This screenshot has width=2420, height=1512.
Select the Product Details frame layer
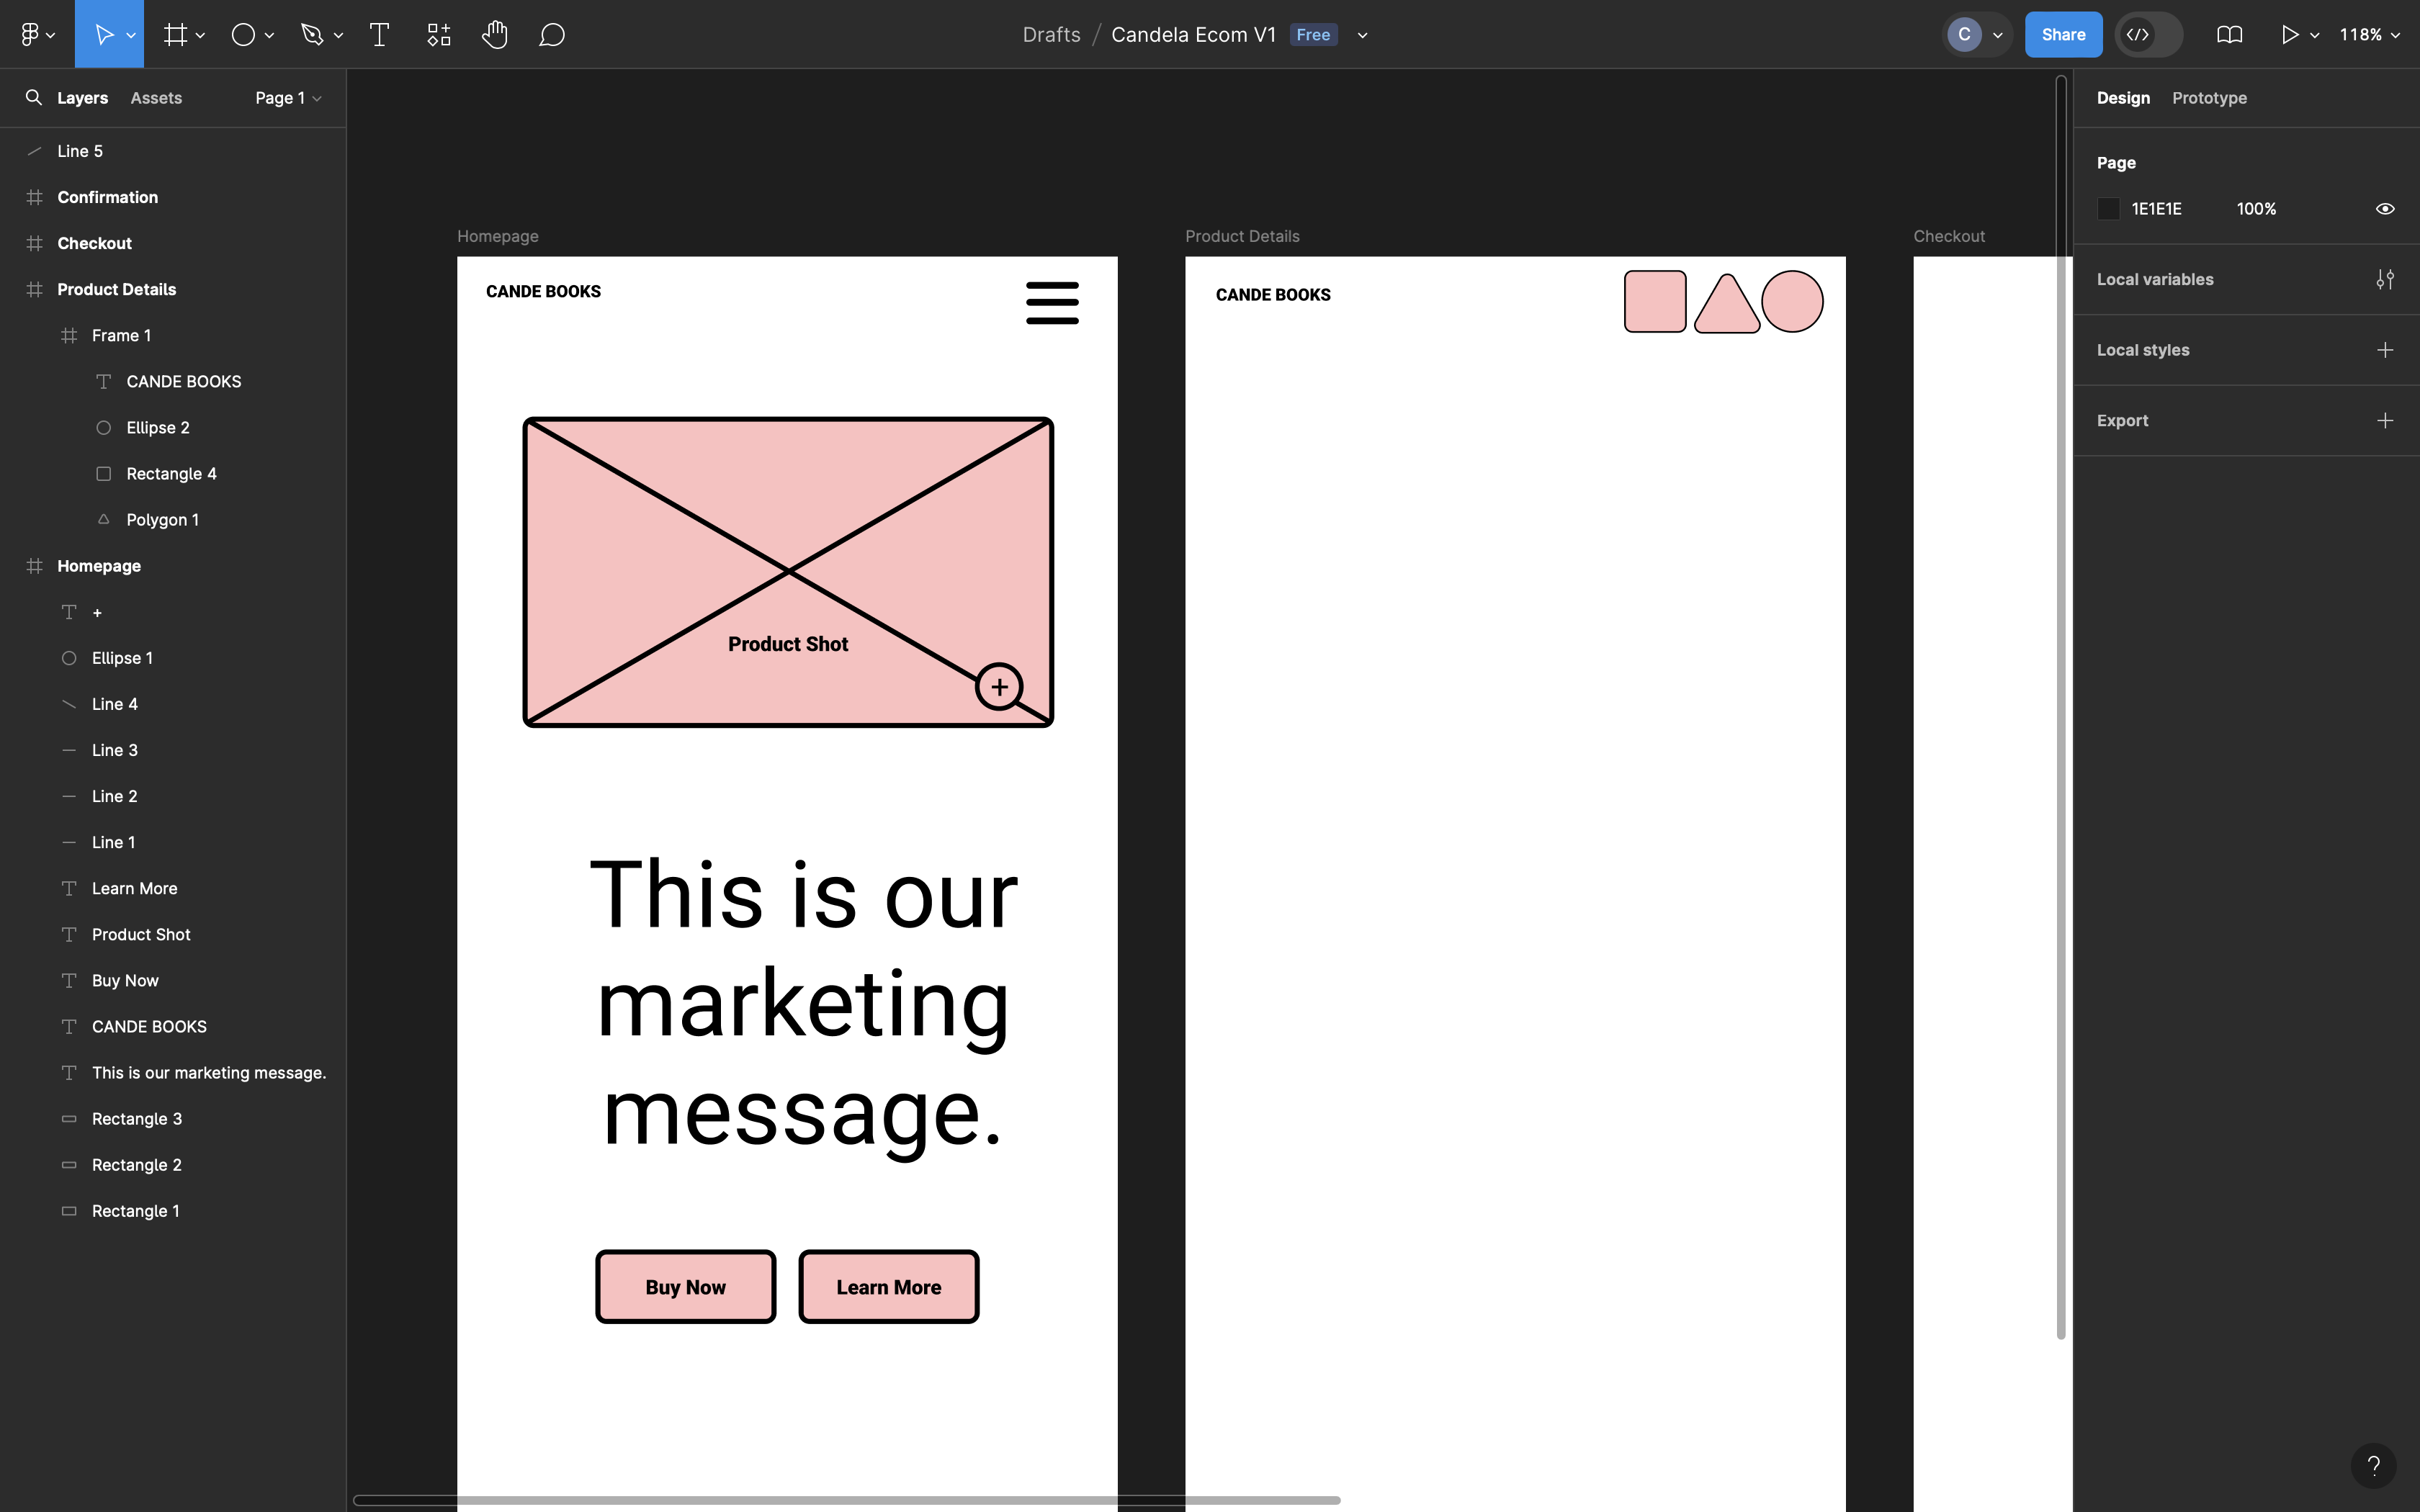[173, 289]
